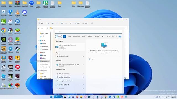The height and width of the screenshot is (99, 177).
Task: Switch to the Documents search tab
Action: 77,37
